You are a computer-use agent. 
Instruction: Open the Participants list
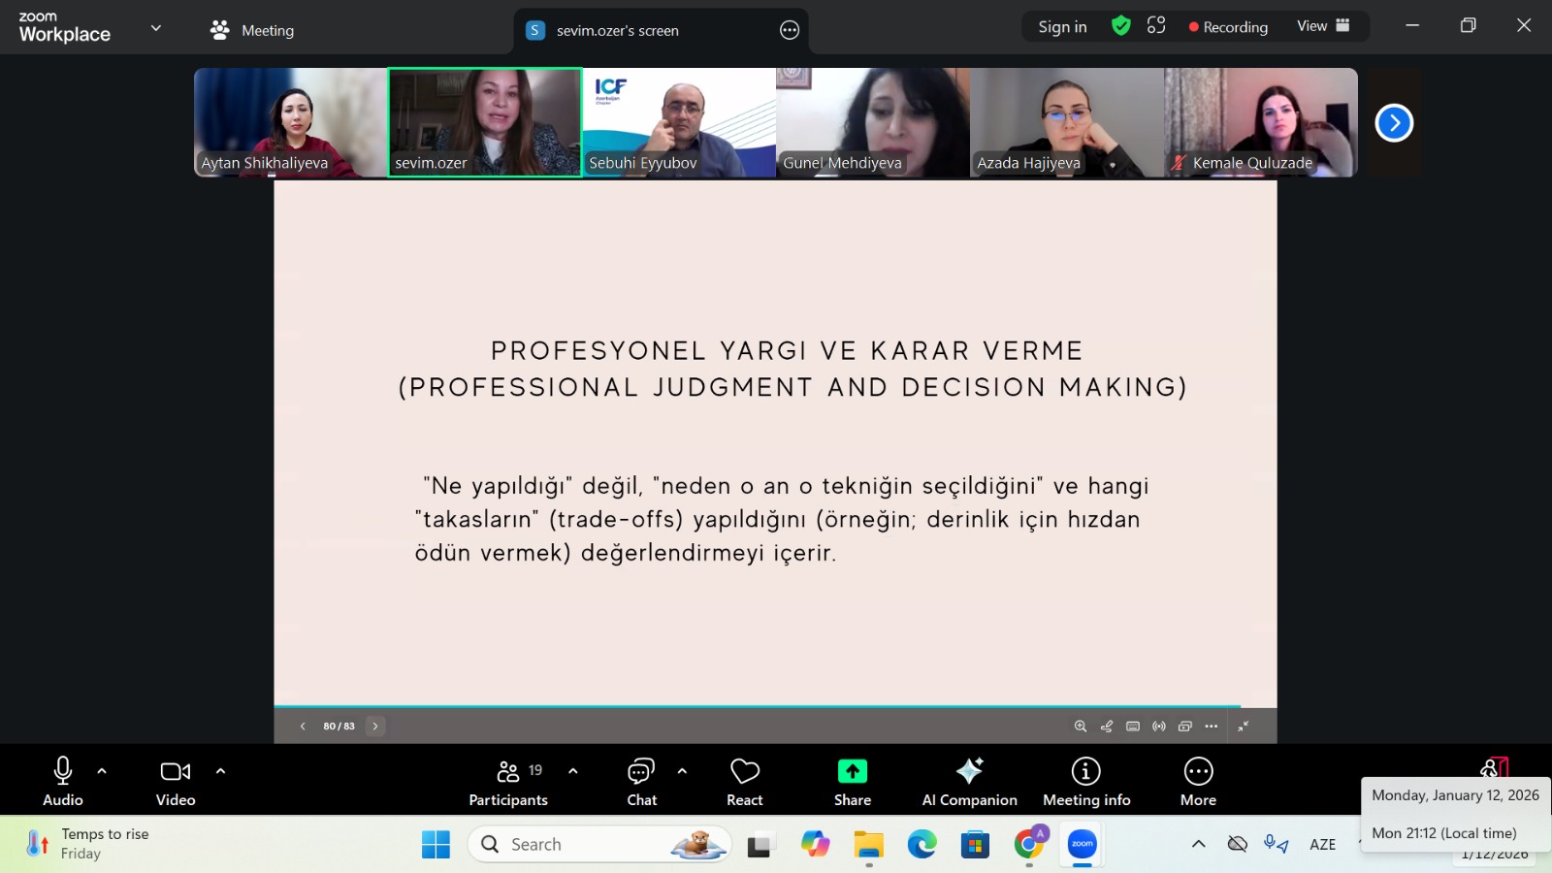[508, 782]
